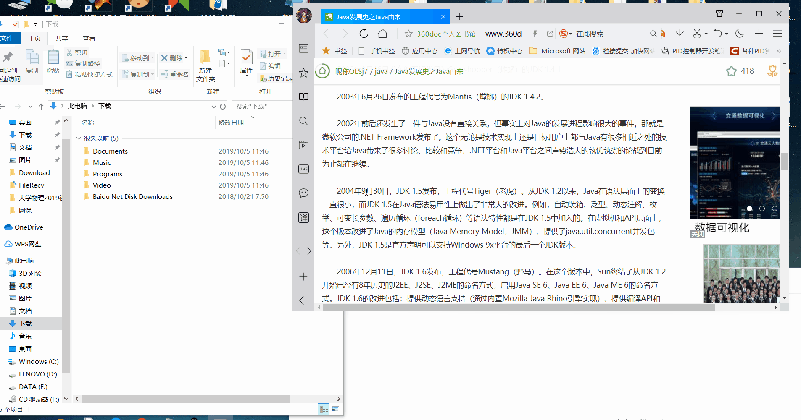
Task: Select the third carousel dot in ad
Action: (775, 209)
